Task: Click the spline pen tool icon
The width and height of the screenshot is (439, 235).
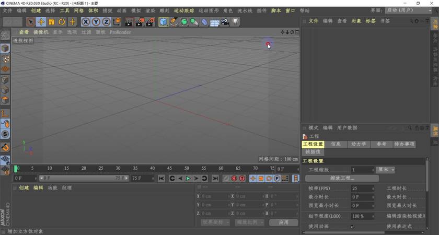Action: click(174, 22)
